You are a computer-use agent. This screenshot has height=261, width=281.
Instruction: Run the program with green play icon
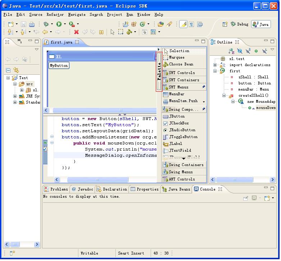click(x=59, y=24)
